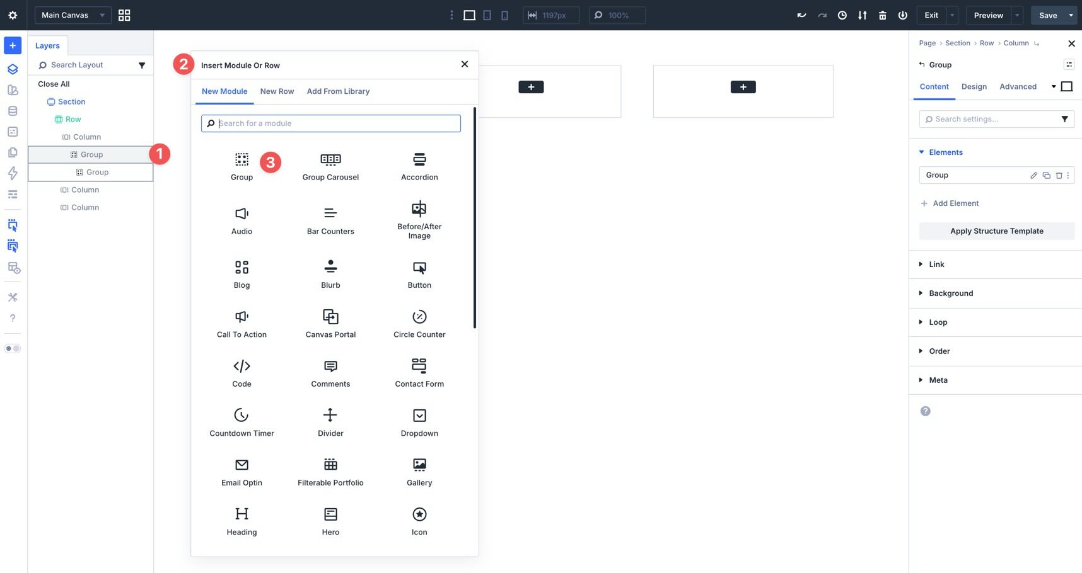
Task: Open the Design tab in Group settings
Action: click(974, 86)
